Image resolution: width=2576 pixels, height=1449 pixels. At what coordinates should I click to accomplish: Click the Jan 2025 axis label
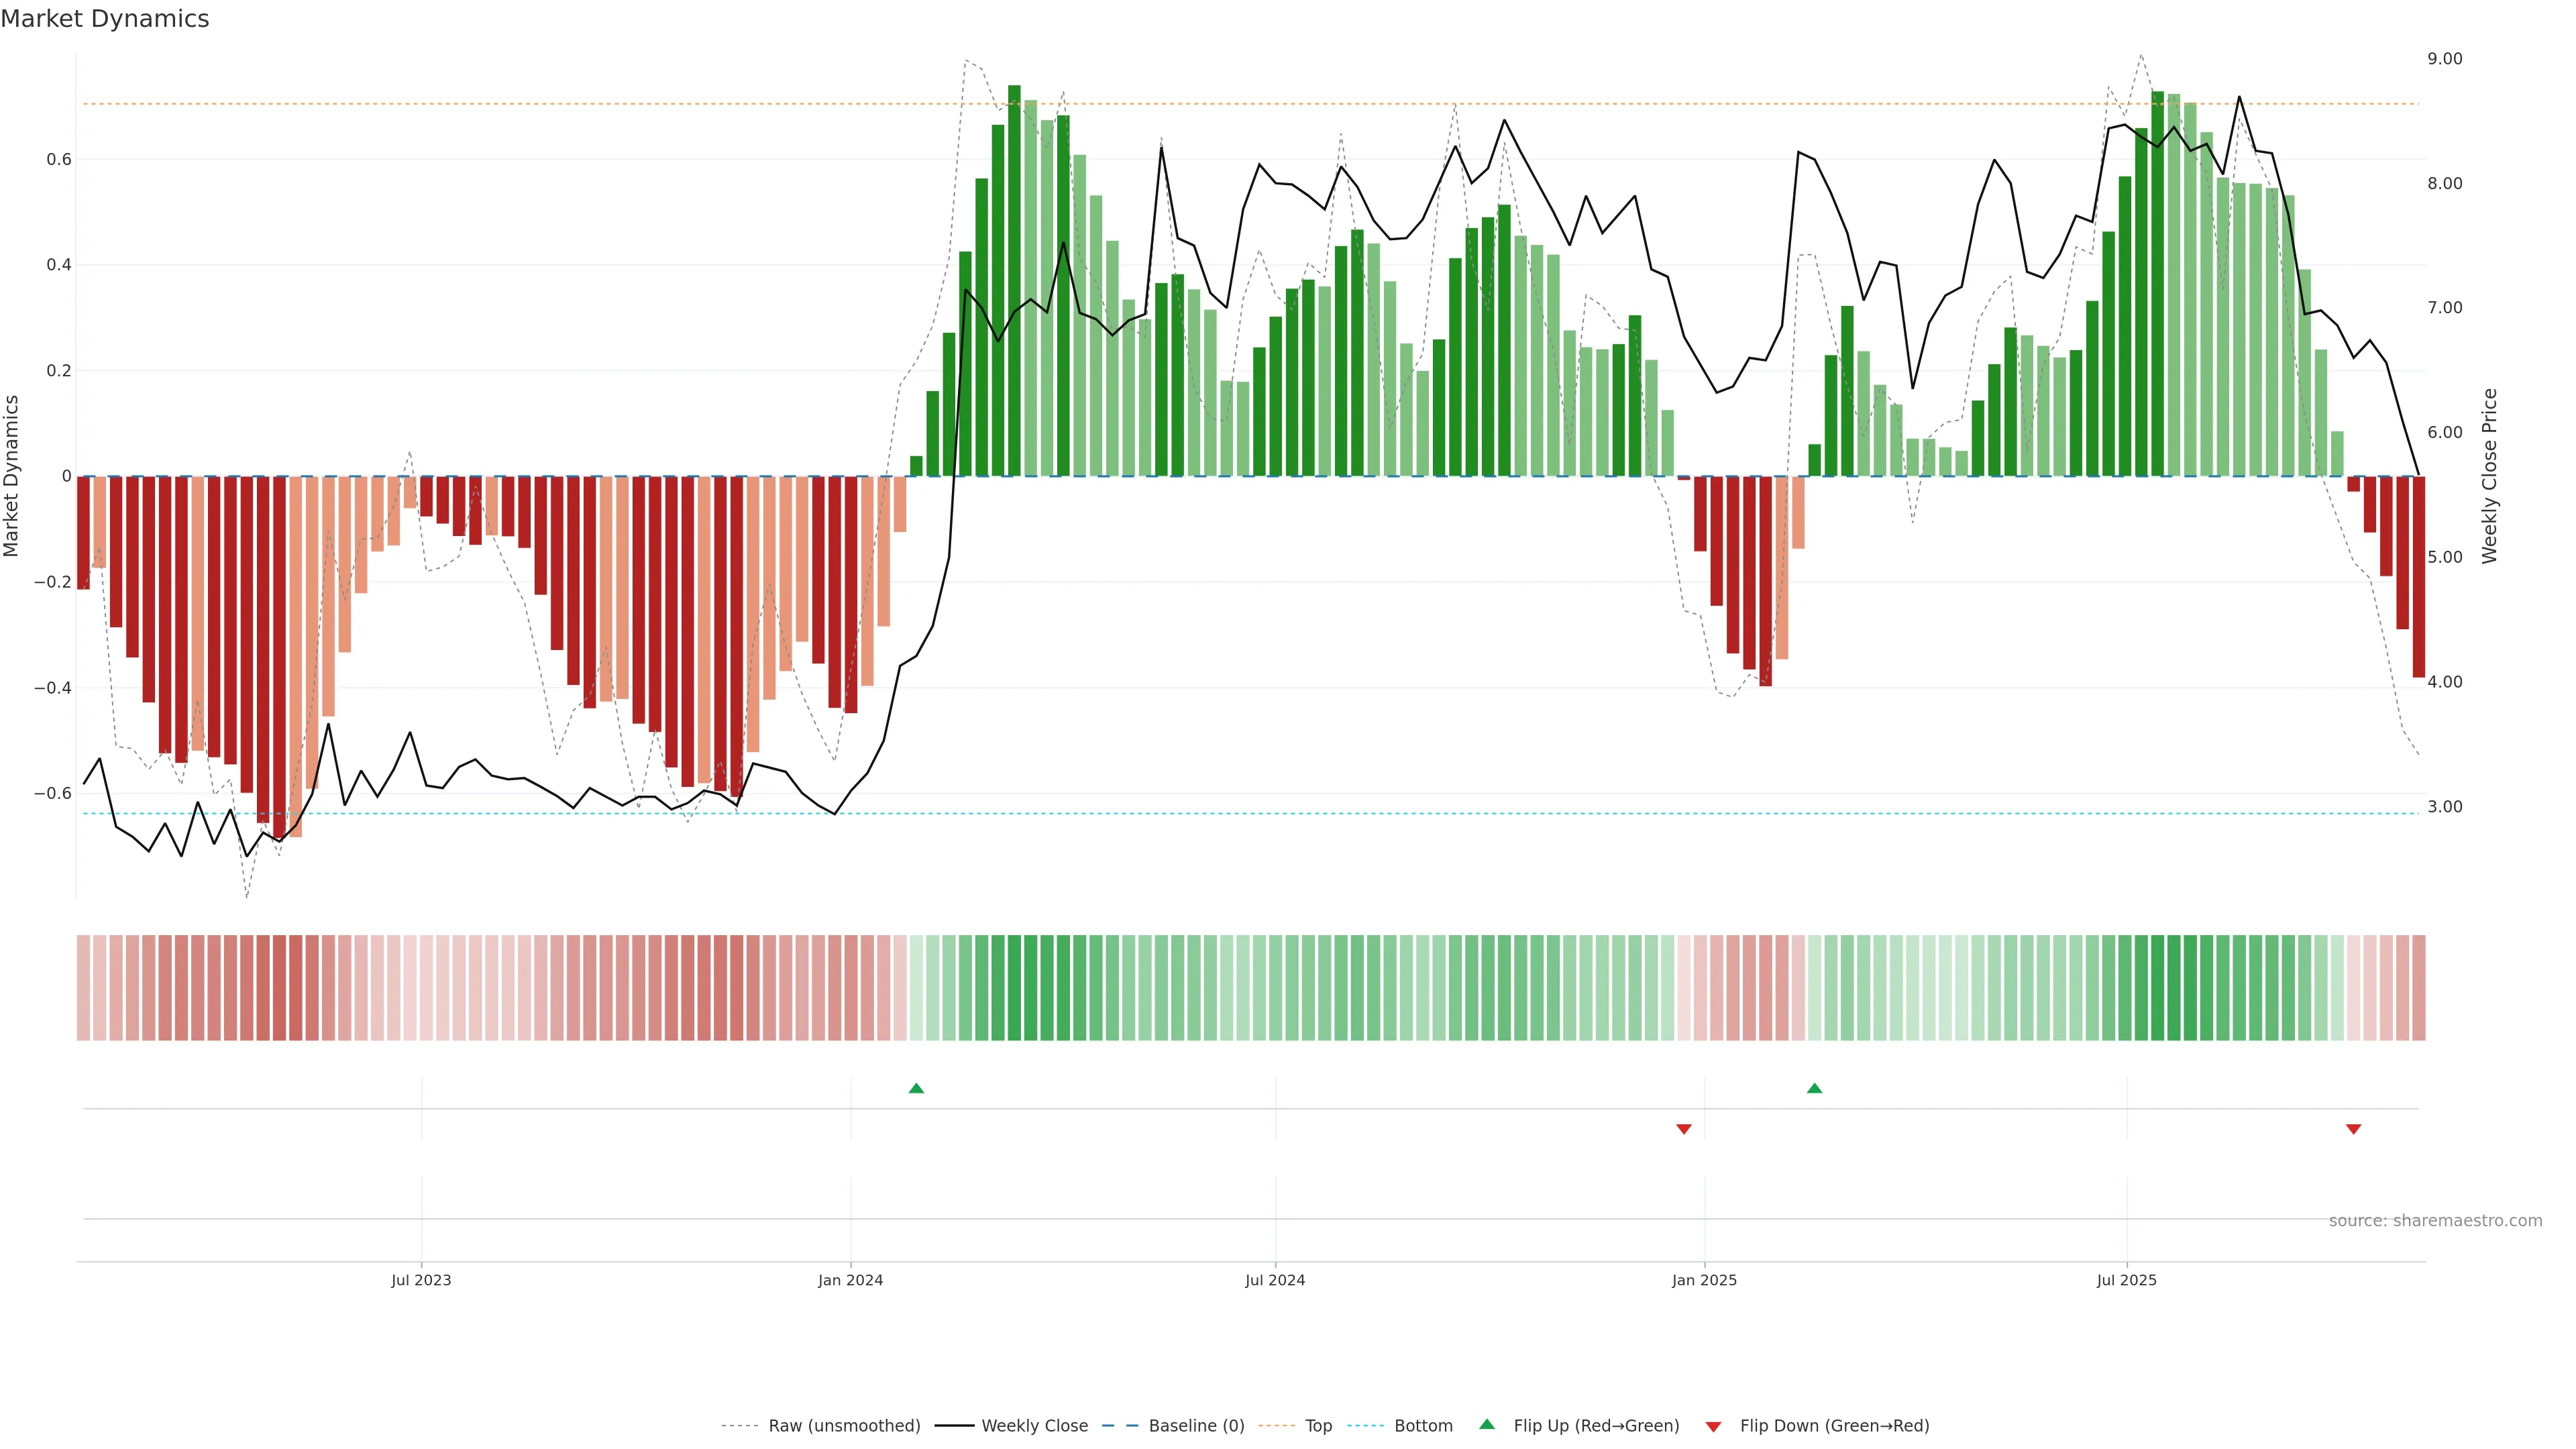click(1704, 1280)
